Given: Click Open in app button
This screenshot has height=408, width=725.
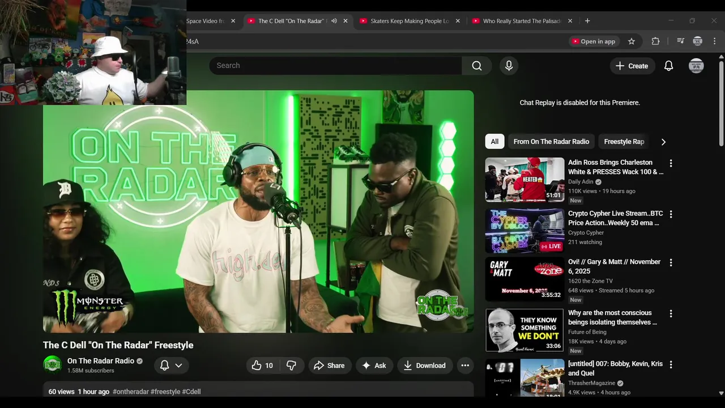Looking at the screenshot, I should [594, 41].
